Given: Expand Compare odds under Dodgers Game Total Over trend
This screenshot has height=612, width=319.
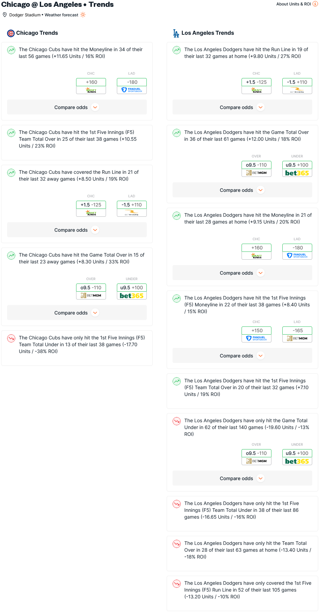Looking at the screenshot, I should 242,190.
